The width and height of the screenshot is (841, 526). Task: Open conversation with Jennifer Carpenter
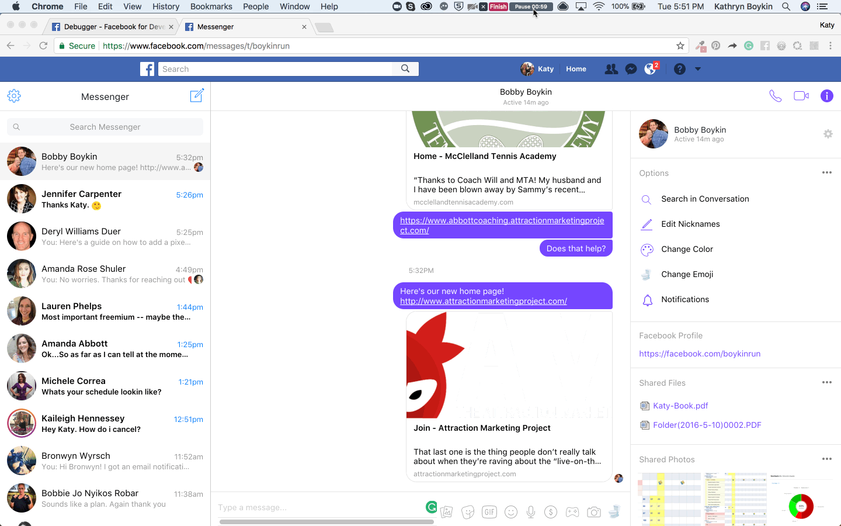[x=105, y=199]
